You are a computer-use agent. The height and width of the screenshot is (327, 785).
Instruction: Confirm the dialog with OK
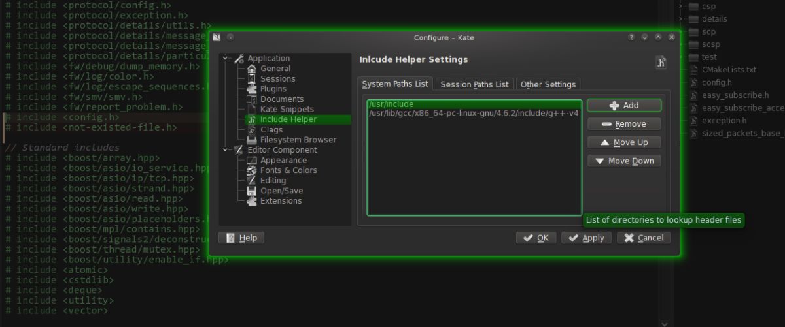tap(536, 238)
